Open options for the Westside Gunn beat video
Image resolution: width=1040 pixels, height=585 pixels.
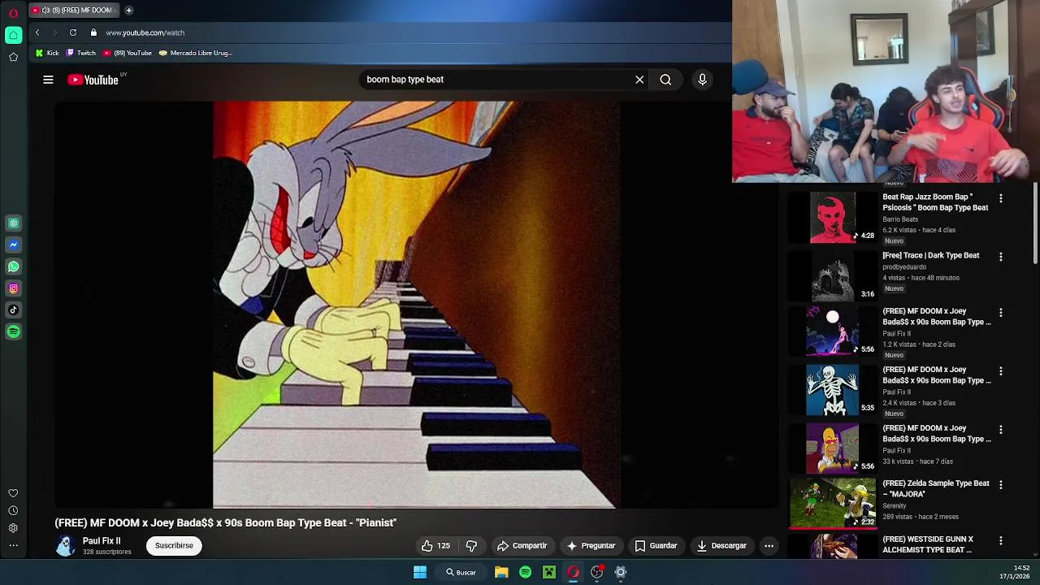(1001, 541)
